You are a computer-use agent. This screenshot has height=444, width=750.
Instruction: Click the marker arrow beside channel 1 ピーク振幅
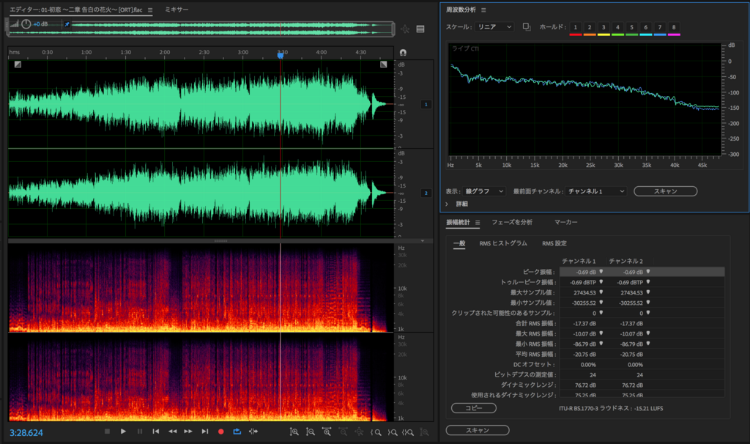[601, 272]
